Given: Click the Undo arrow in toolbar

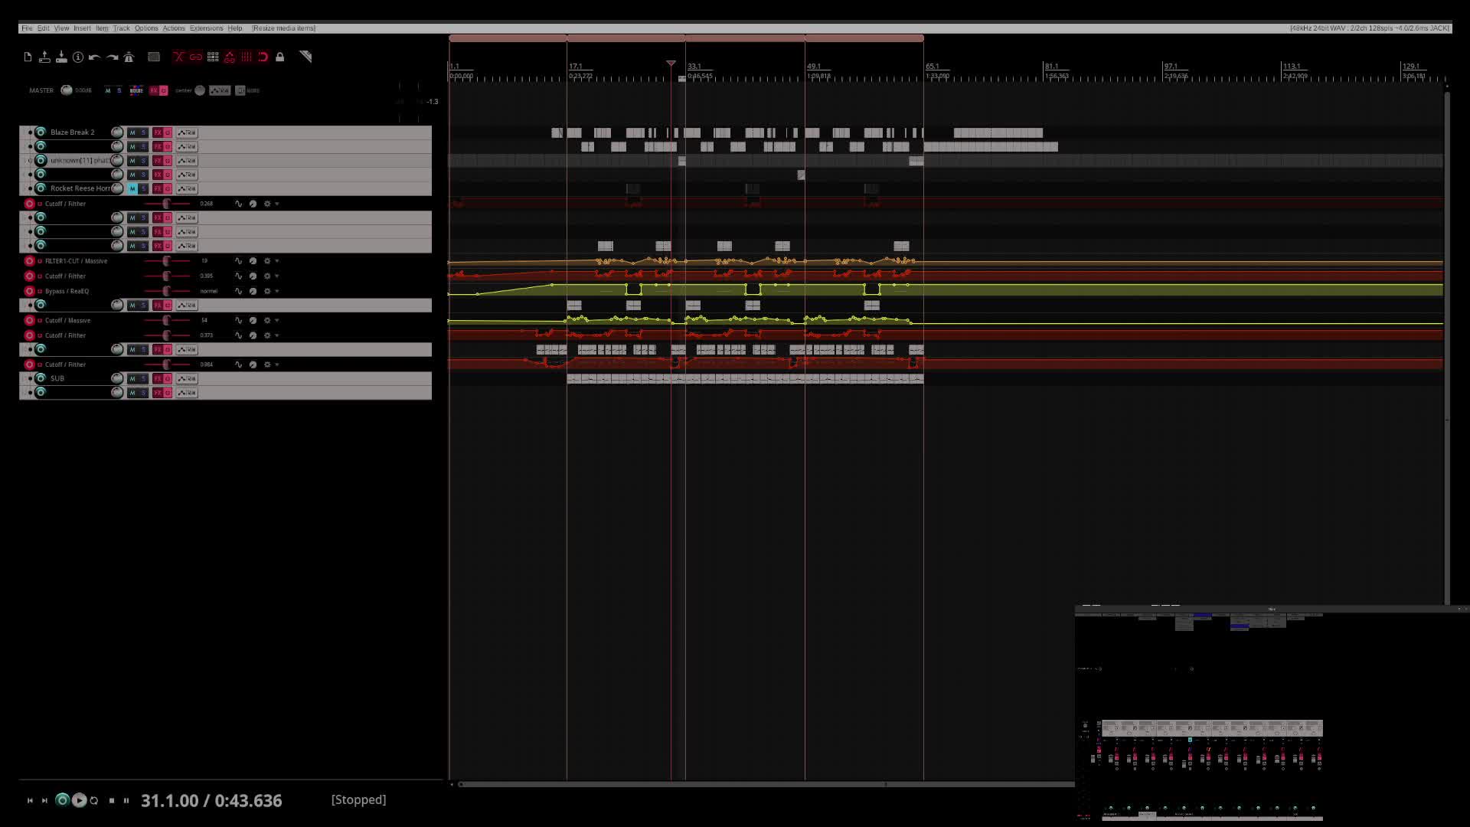Looking at the screenshot, I should (95, 57).
